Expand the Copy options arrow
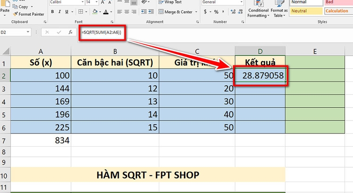 (x=32, y=7)
